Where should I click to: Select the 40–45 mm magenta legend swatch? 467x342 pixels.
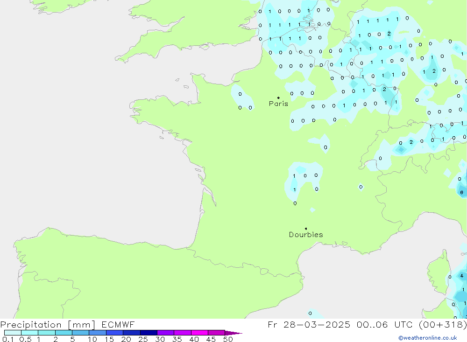pos(199,333)
